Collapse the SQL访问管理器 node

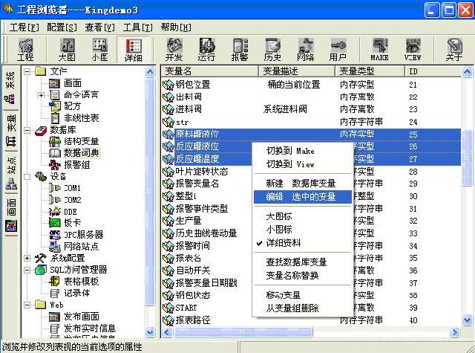tap(27, 270)
